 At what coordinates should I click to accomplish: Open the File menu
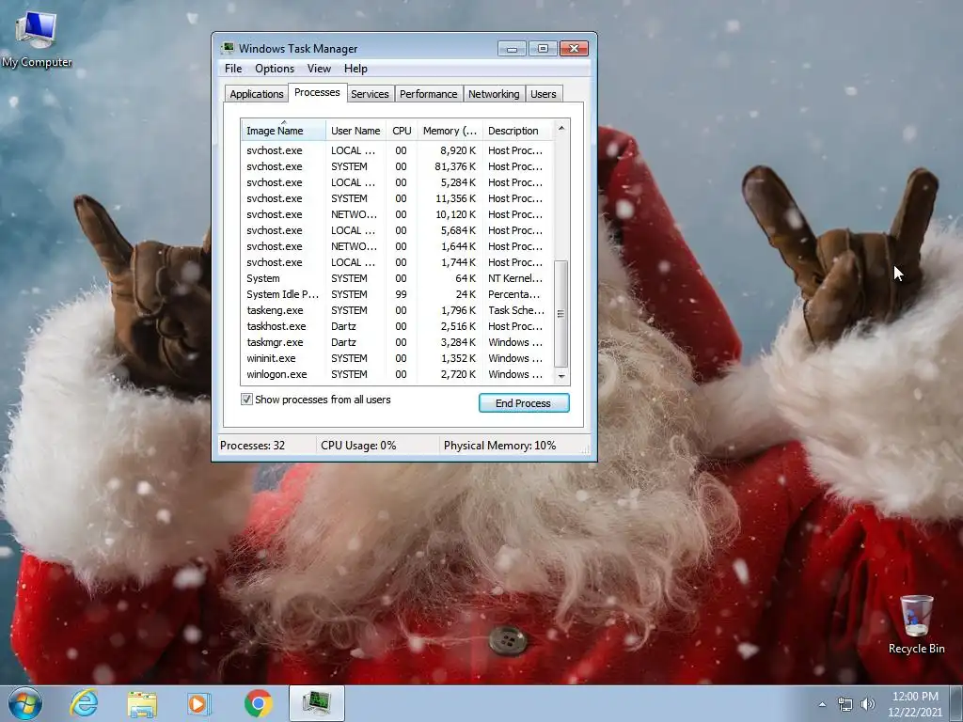tap(233, 69)
